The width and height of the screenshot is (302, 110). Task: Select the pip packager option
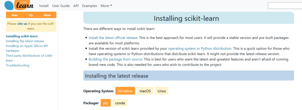coord(106,103)
